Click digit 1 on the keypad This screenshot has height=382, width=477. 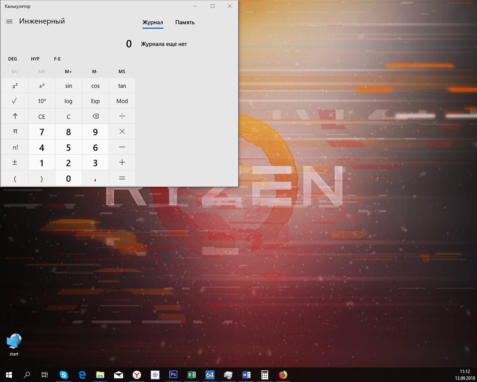(42, 162)
